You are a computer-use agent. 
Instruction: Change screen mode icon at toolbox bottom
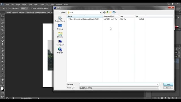point(3,97)
